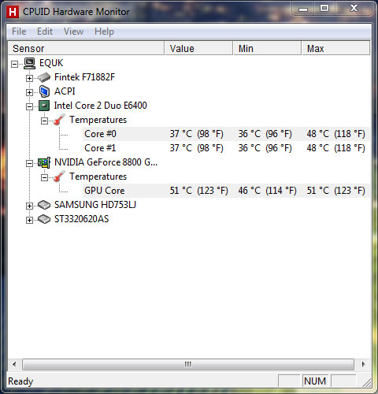Viewport: 378px width, 394px height.
Task: Click the Value column header
Action: (198, 48)
